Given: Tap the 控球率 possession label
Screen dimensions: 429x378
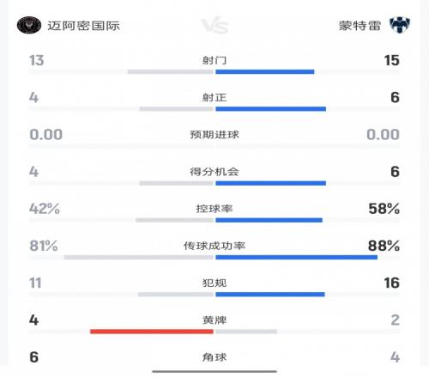Looking at the screenshot, I should click(214, 209).
